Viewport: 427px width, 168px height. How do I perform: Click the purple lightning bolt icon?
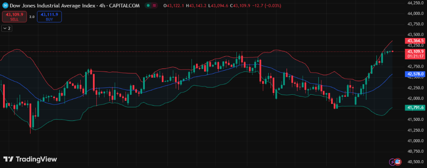[x=393, y=162]
